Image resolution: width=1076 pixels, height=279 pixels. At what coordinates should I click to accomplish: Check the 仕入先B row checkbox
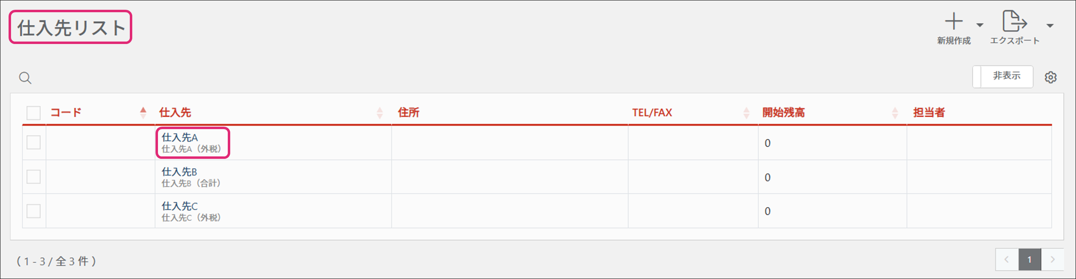pos(33,177)
